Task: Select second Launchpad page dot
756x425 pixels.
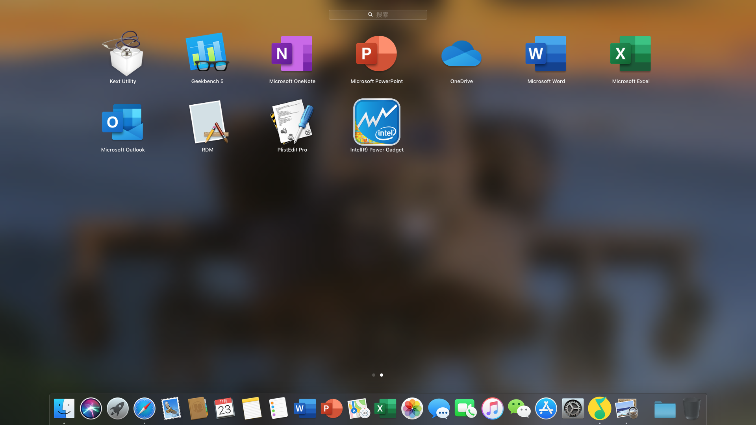Action: tap(382, 375)
